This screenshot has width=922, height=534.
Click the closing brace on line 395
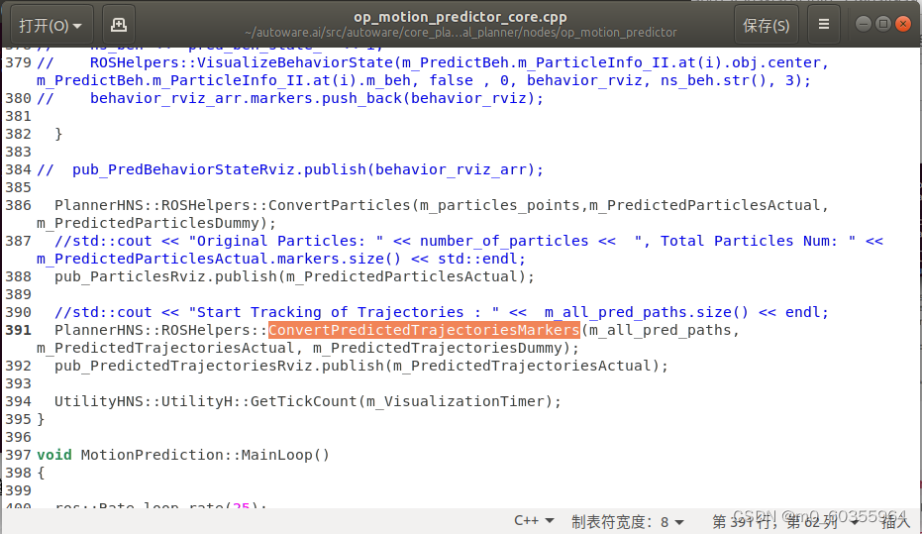pos(41,419)
